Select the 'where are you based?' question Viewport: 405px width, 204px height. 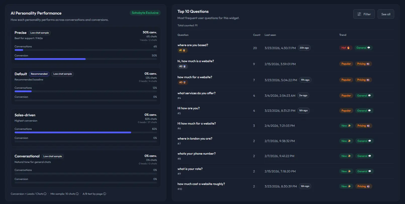[x=193, y=45]
